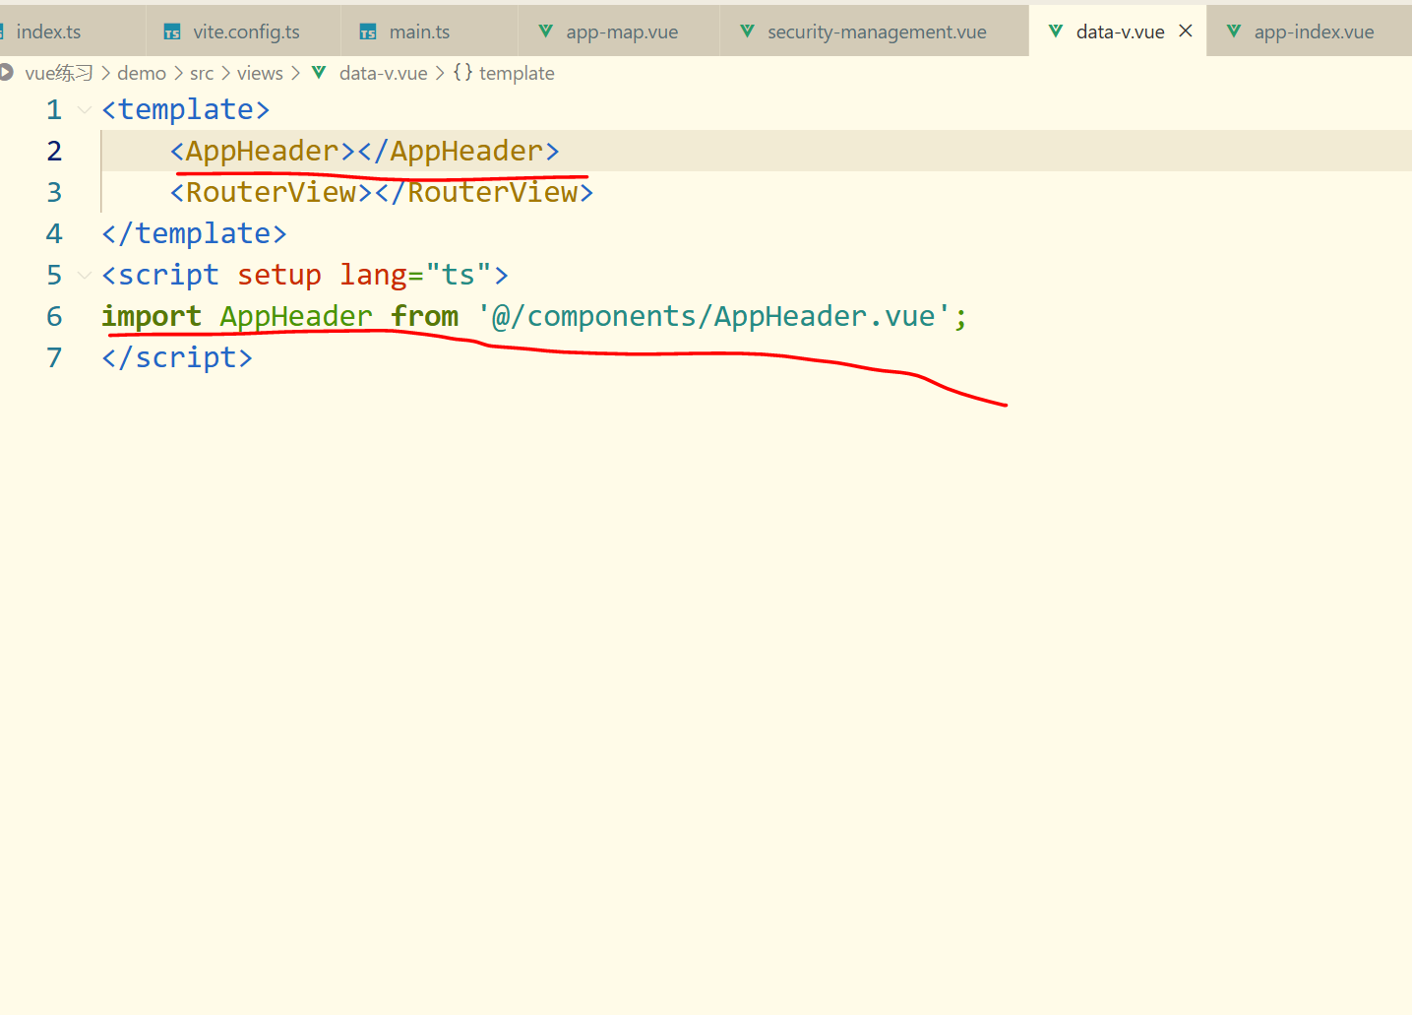
Task: Click line number 3 in gutter
Action: [54, 192]
